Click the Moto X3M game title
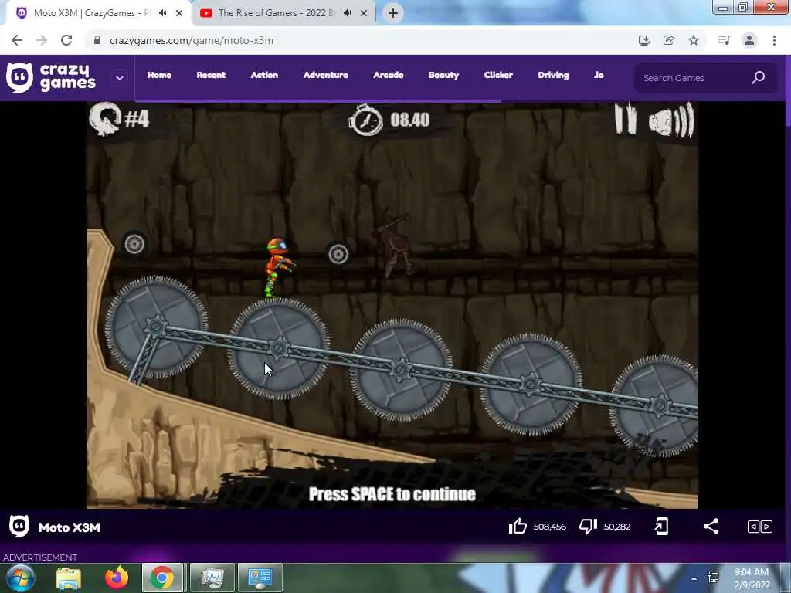Screen dimensions: 791x593 [70, 527]
